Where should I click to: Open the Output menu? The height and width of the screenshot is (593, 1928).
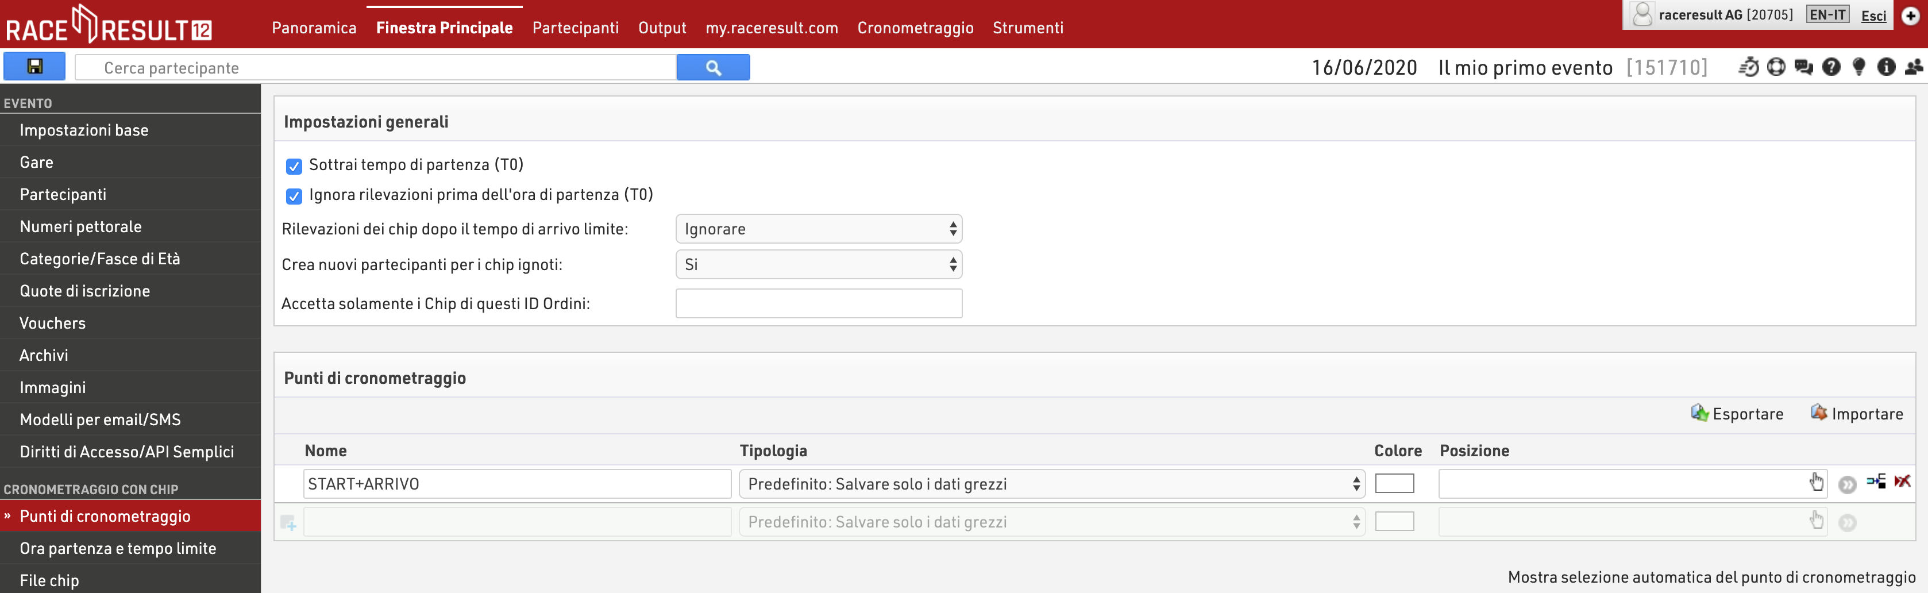click(662, 28)
